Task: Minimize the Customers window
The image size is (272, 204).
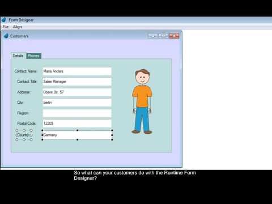Action: [x=152, y=36]
